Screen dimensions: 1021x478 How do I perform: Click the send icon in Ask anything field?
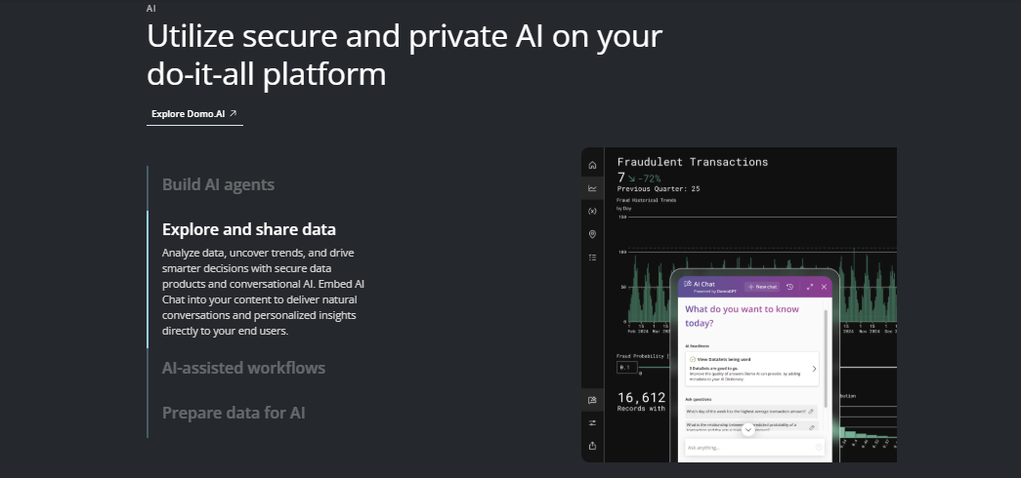point(819,448)
